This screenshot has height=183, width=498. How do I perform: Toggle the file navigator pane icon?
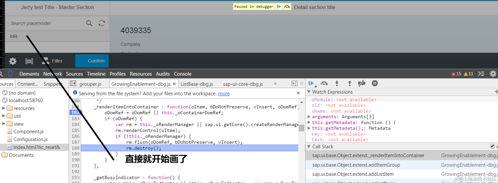[x=73, y=84]
